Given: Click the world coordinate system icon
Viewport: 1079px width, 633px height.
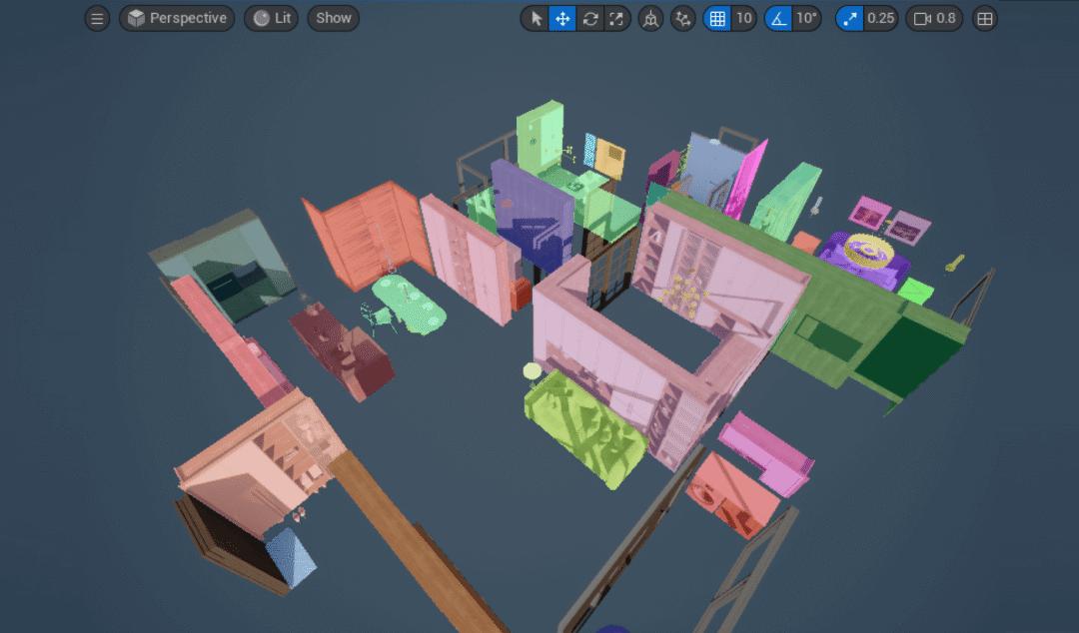Looking at the screenshot, I should pos(651,18).
